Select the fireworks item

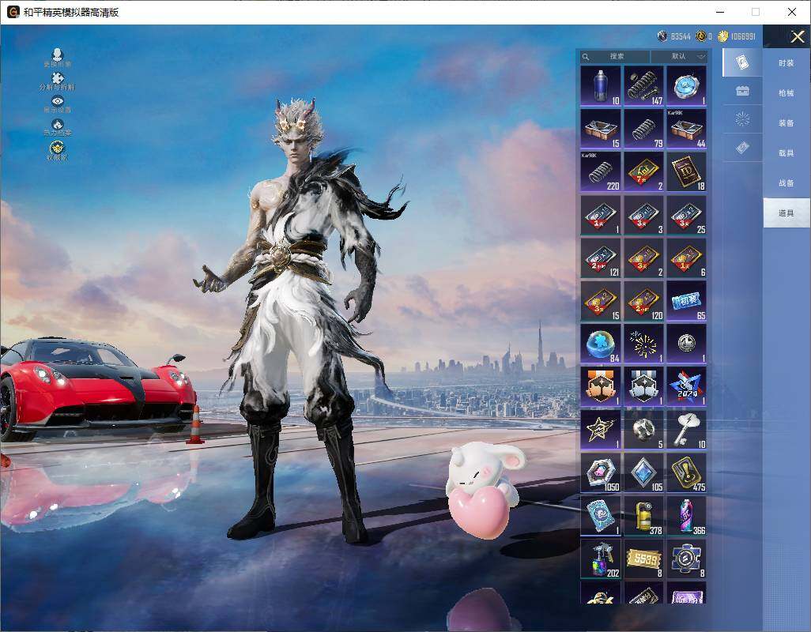pos(643,344)
